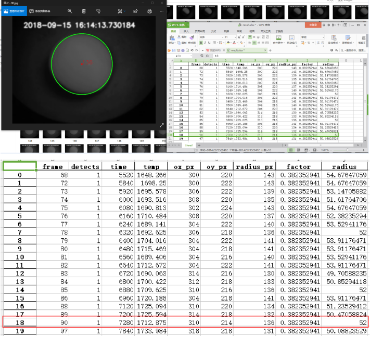Close the result.xlsx document tab

tap(265, 50)
